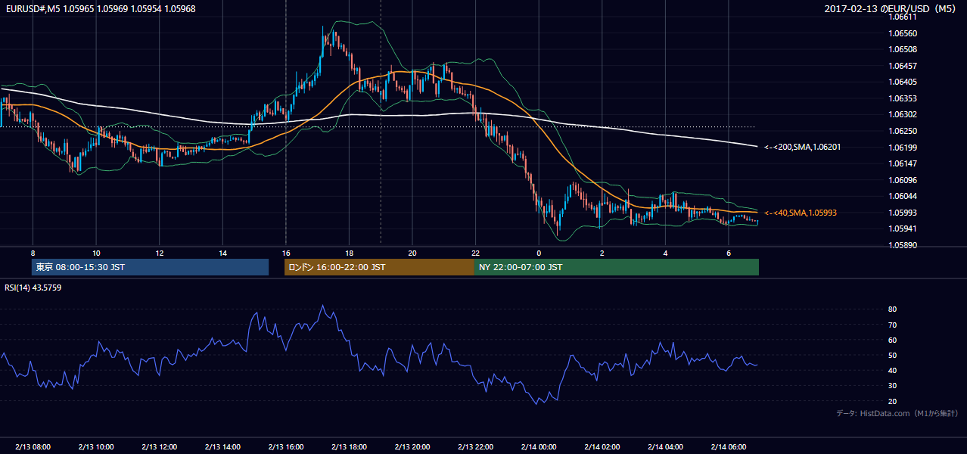Image resolution: width=967 pixels, height=454 pixels.
Task: Click the hour label 22 under price chart
Action: 475,253
